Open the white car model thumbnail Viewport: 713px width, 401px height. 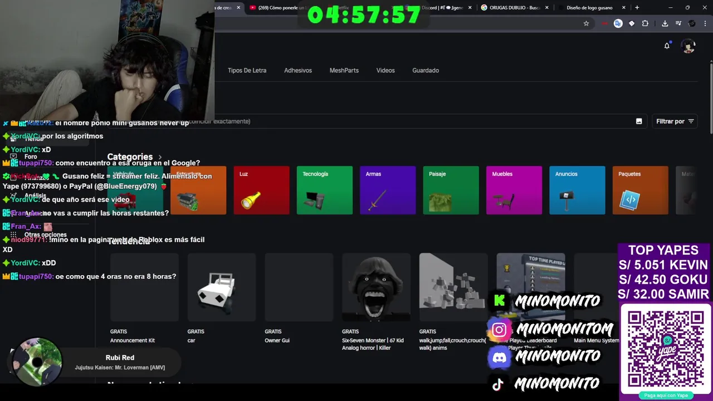[x=222, y=287]
